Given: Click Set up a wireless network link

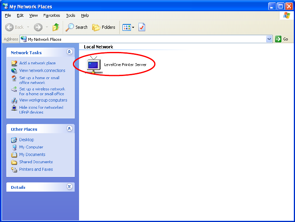Looking at the screenshot, I should coord(42,91).
